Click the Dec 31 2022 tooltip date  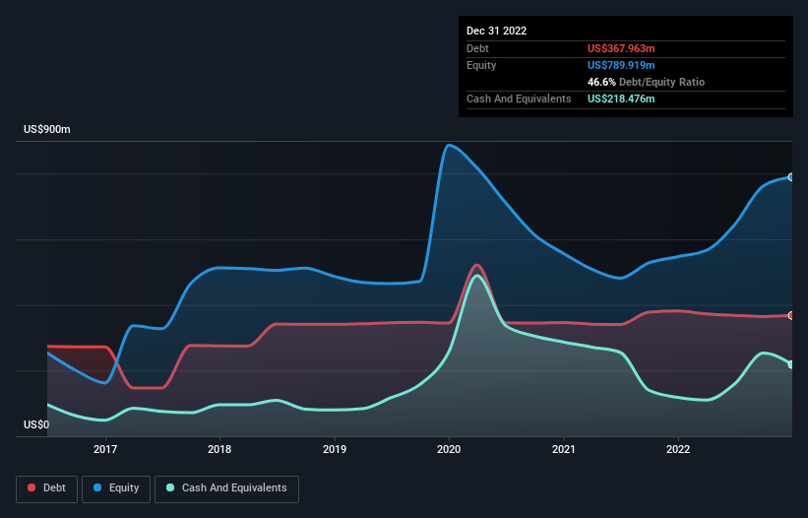(497, 31)
